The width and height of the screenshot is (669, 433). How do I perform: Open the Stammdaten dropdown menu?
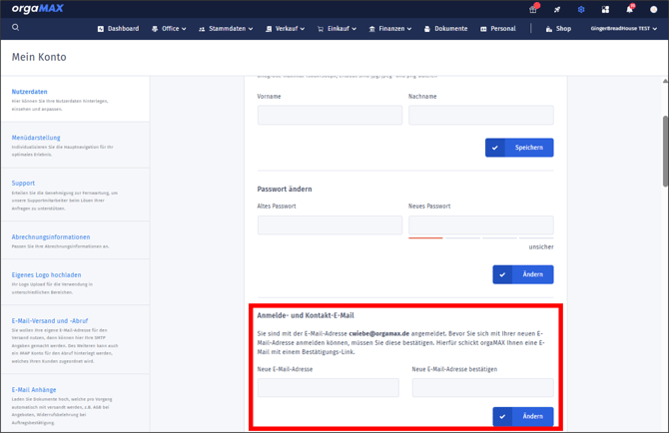pos(225,29)
